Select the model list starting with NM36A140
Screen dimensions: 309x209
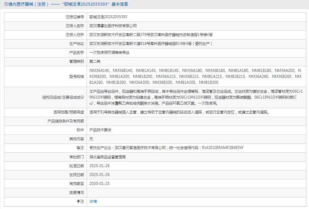[195, 76]
